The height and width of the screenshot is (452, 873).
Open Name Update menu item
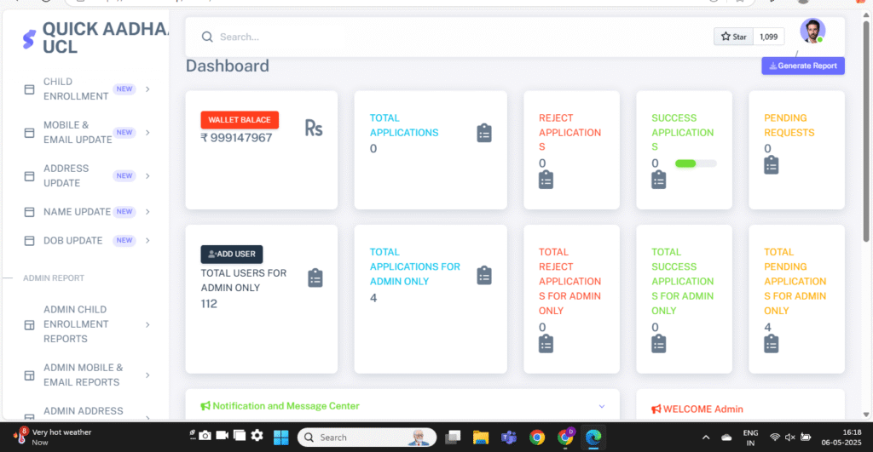click(88, 212)
